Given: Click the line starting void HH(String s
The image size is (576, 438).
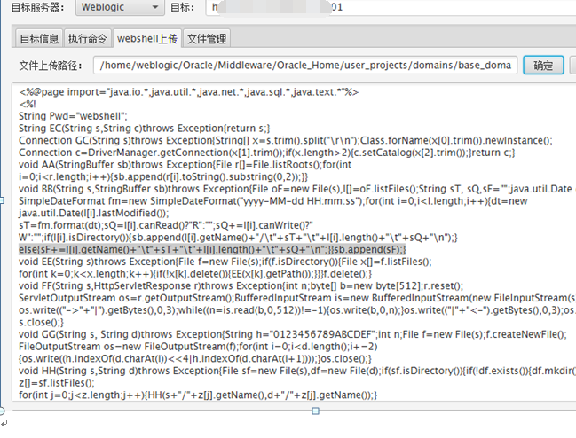Looking at the screenshot, I should [297, 371].
